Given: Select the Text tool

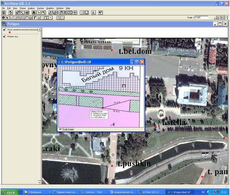Looking at the screenshot, I should (x=47, y=18).
